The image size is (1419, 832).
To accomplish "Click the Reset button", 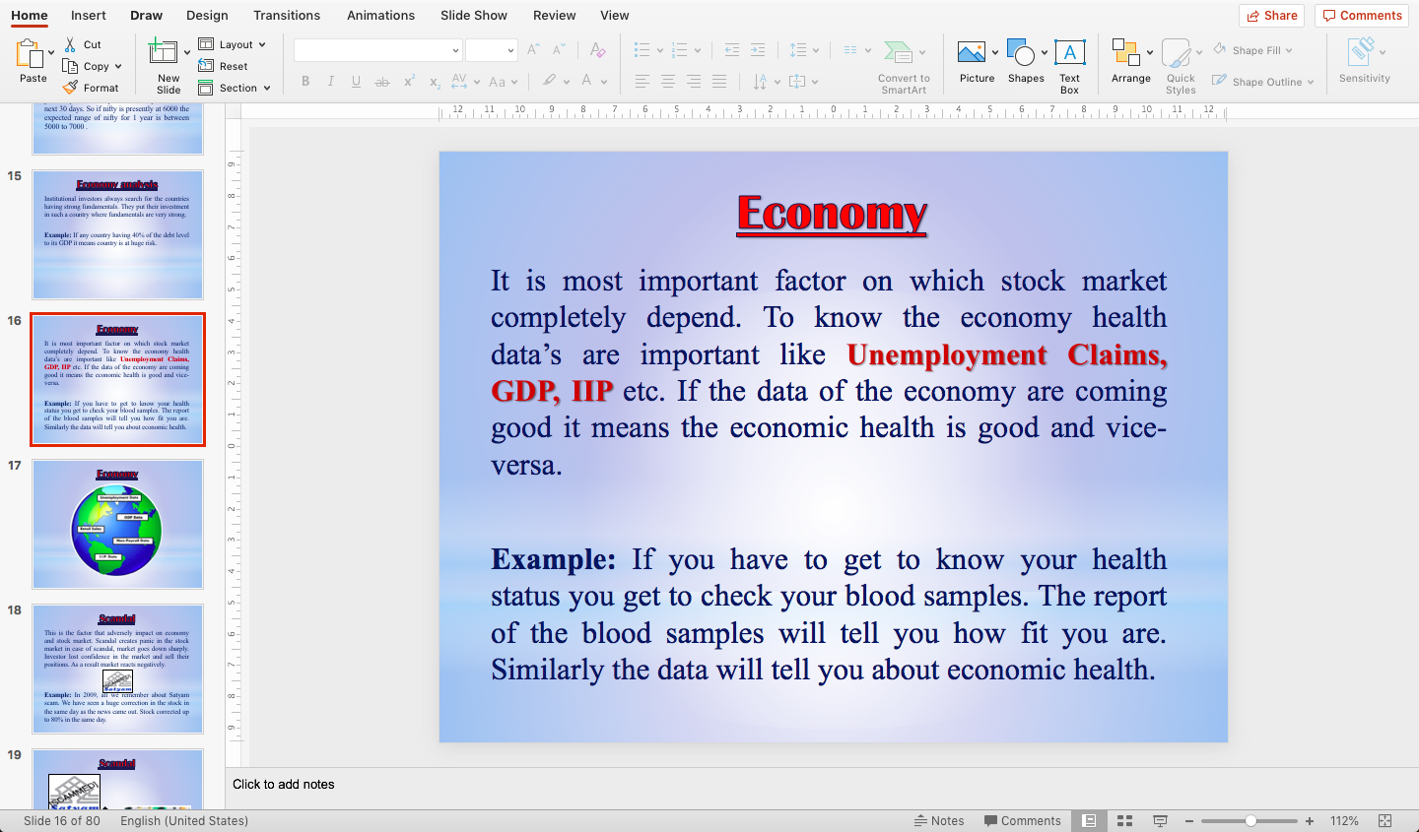I will tap(228, 66).
